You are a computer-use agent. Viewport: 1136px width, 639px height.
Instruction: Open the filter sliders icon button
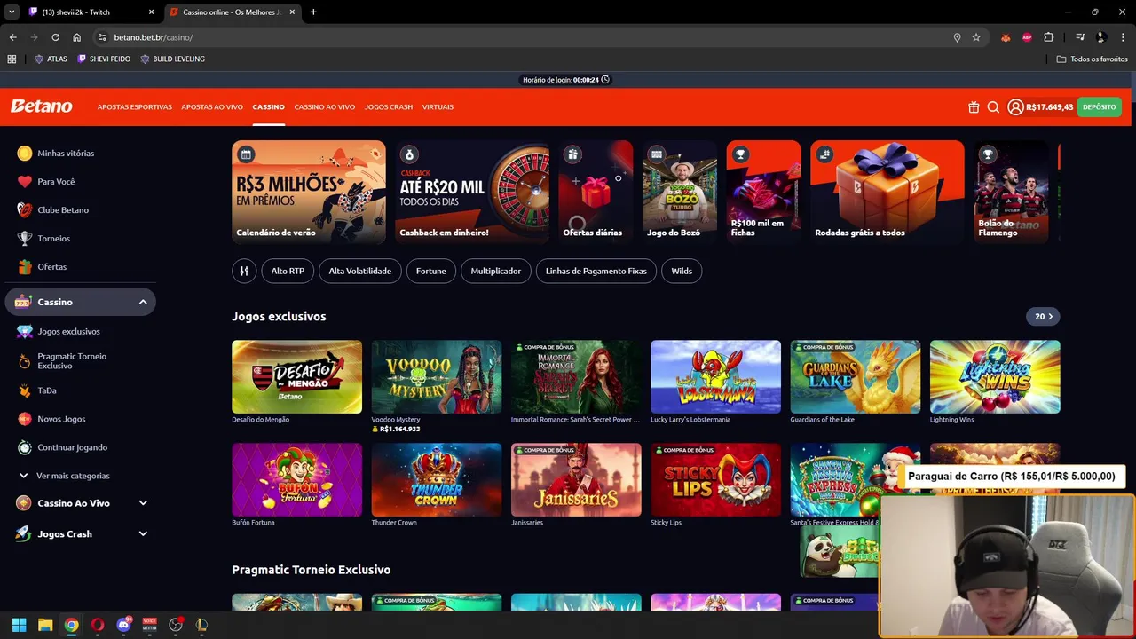[x=244, y=271]
